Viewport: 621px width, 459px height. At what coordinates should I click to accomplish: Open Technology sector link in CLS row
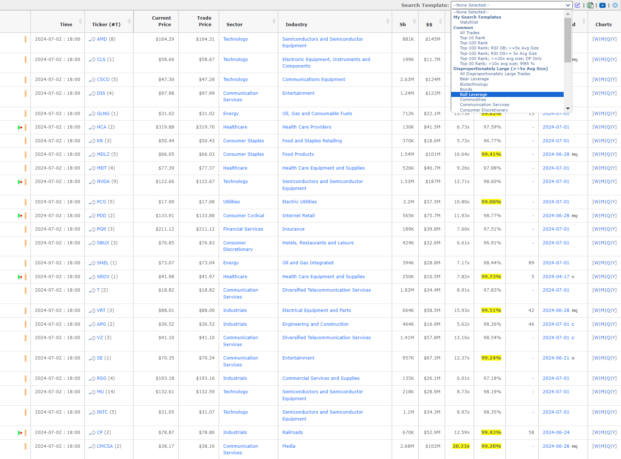tap(235, 60)
